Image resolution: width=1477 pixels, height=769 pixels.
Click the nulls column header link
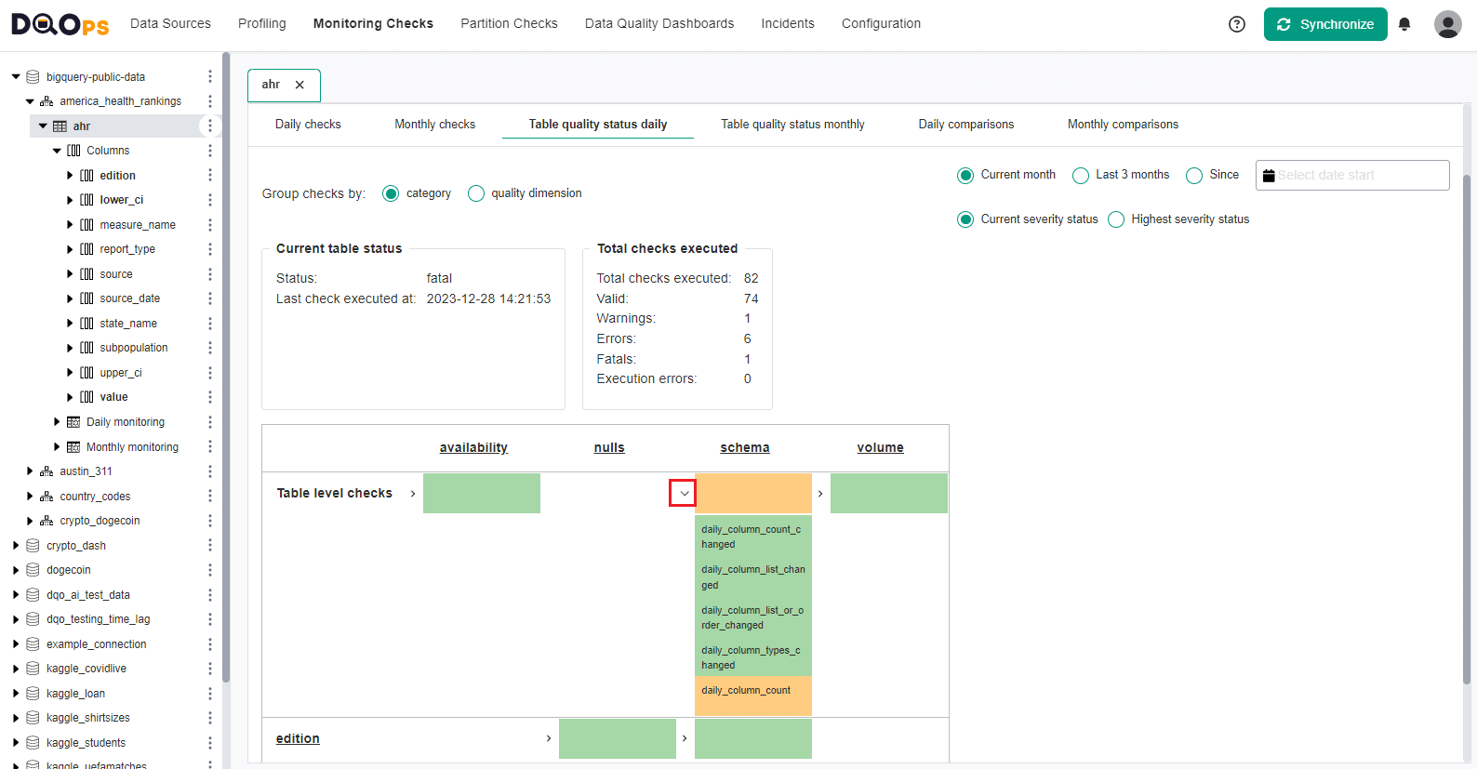(609, 447)
